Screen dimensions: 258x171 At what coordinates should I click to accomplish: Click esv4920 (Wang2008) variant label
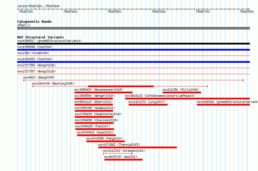click(x=39, y=77)
